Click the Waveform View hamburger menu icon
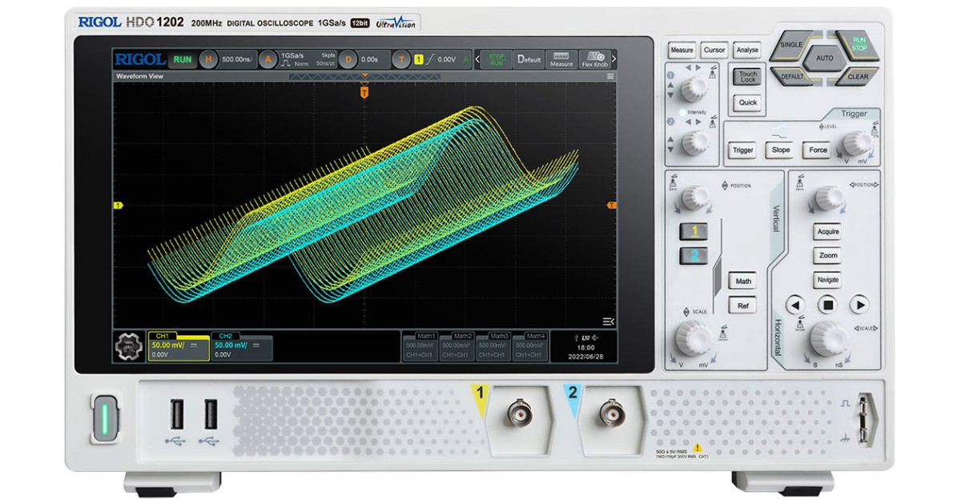The width and height of the screenshot is (961, 504). click(610, 77)
